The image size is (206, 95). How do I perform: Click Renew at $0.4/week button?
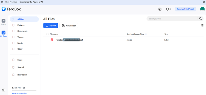point(185,9)
